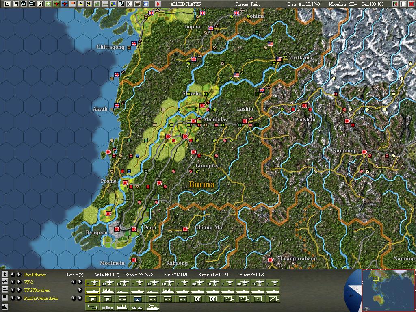Viewport: 416px width, 312px height.
Task: Click the save game disk icon
Action: [x=8, y=4]
